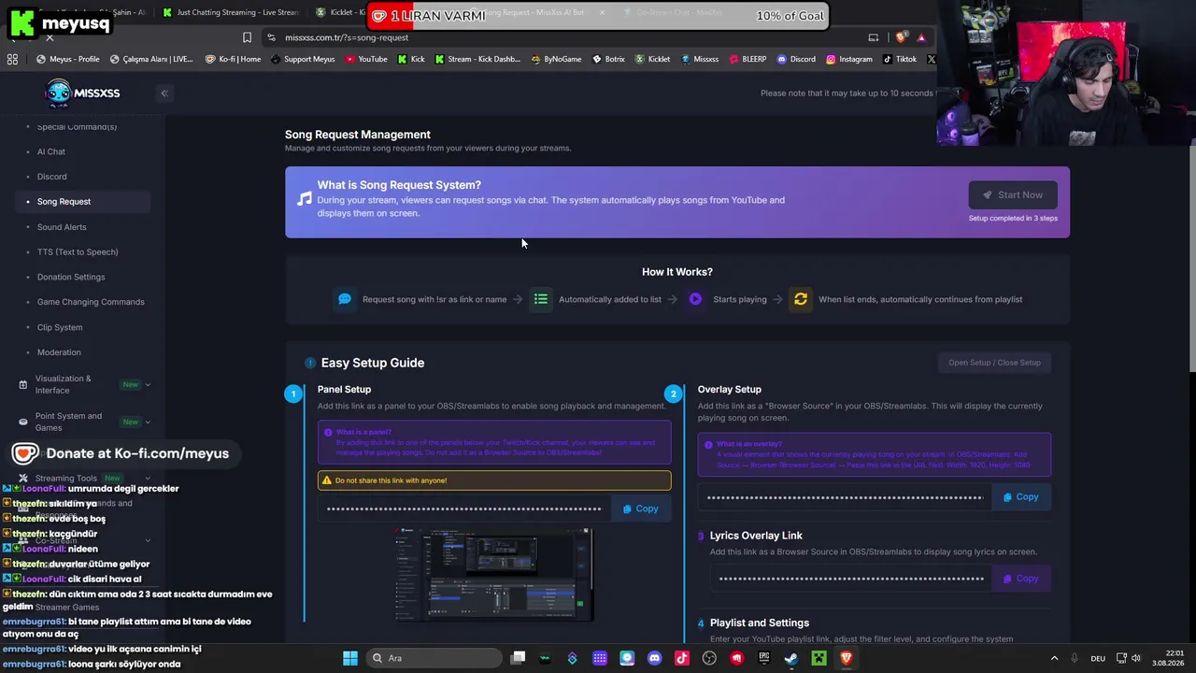Open TikTok app from the taskbar
This screenshot has width=1196, height=673.
tap(682, 658)
